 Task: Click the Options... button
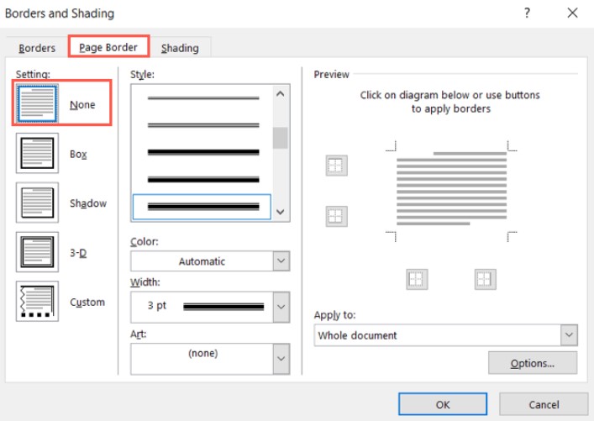(x=533, y=363)
